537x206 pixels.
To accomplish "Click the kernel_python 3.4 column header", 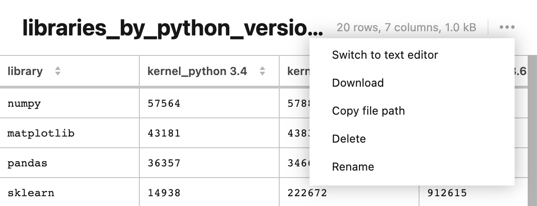I will [197, 71].
